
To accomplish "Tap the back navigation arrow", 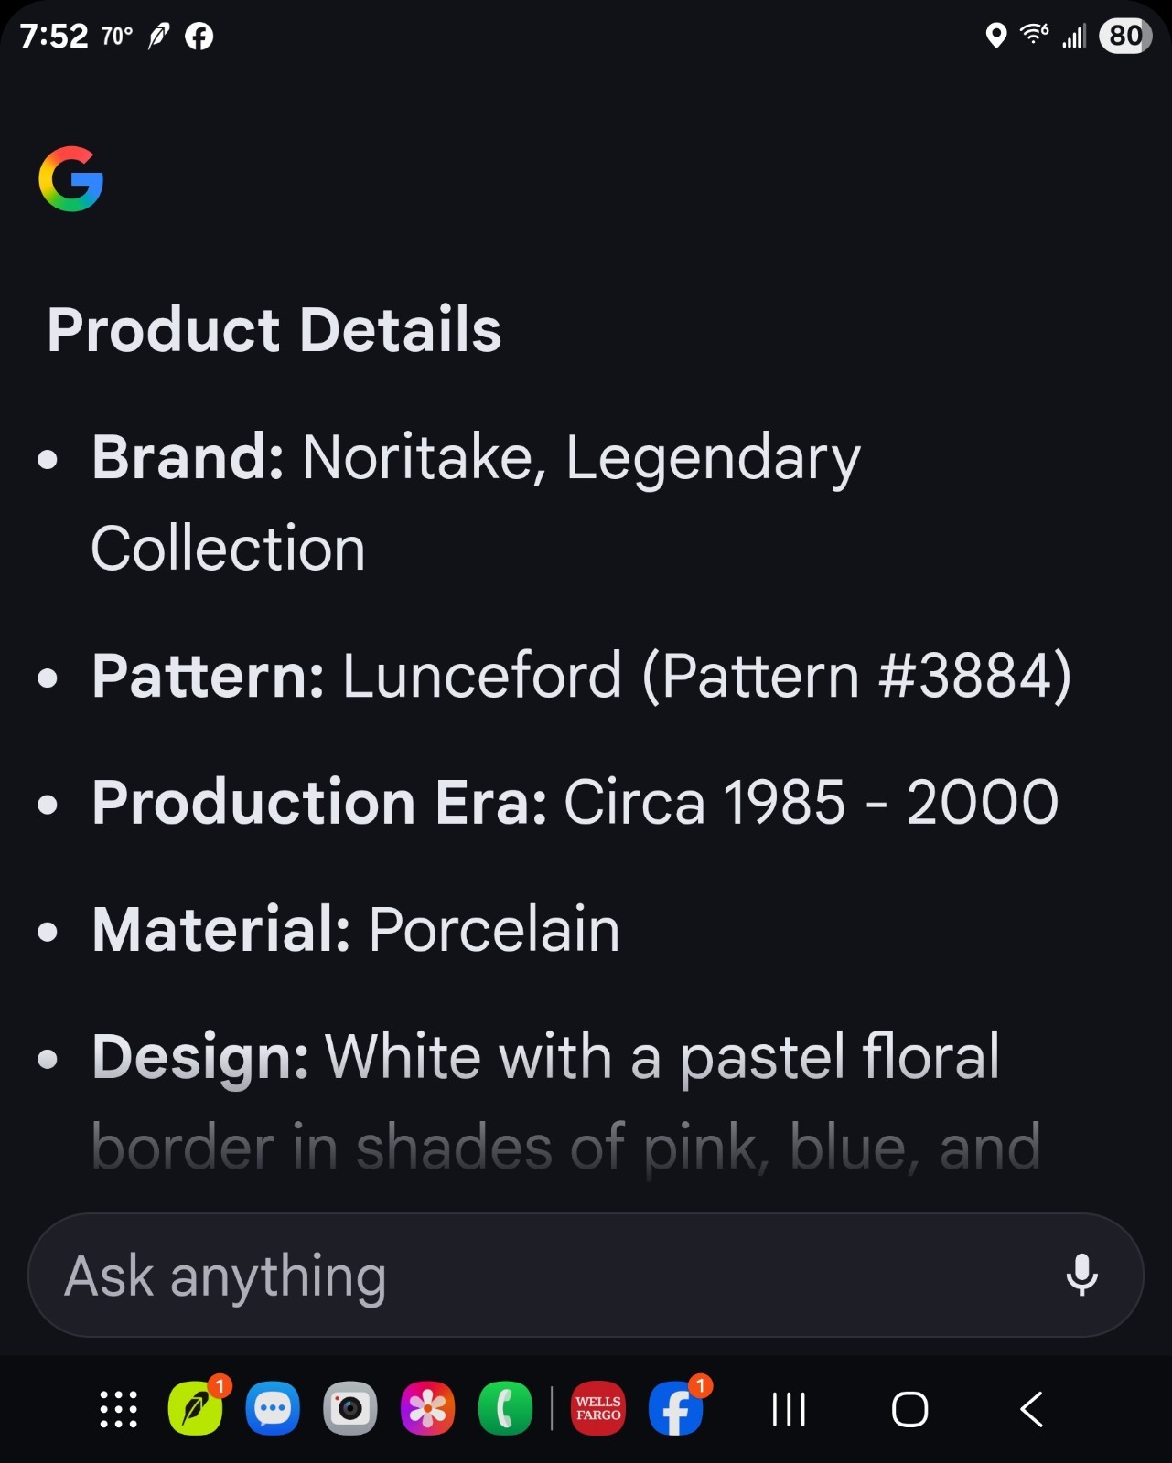I will (x=1031, y=1409).
